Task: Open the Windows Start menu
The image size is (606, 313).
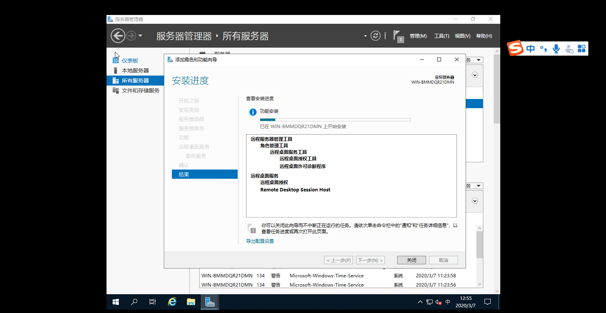Action: coord(115,302)
